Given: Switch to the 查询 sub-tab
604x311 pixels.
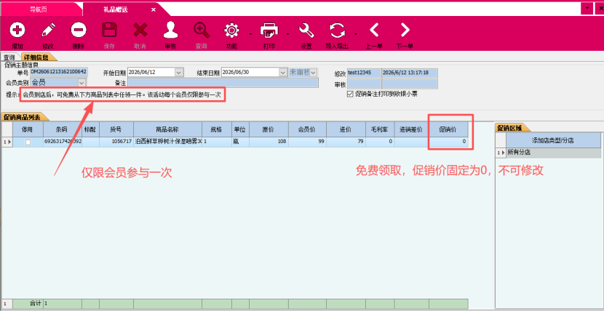Looking at the screenshot, I should pyautogui.click(x=9, y=57).
